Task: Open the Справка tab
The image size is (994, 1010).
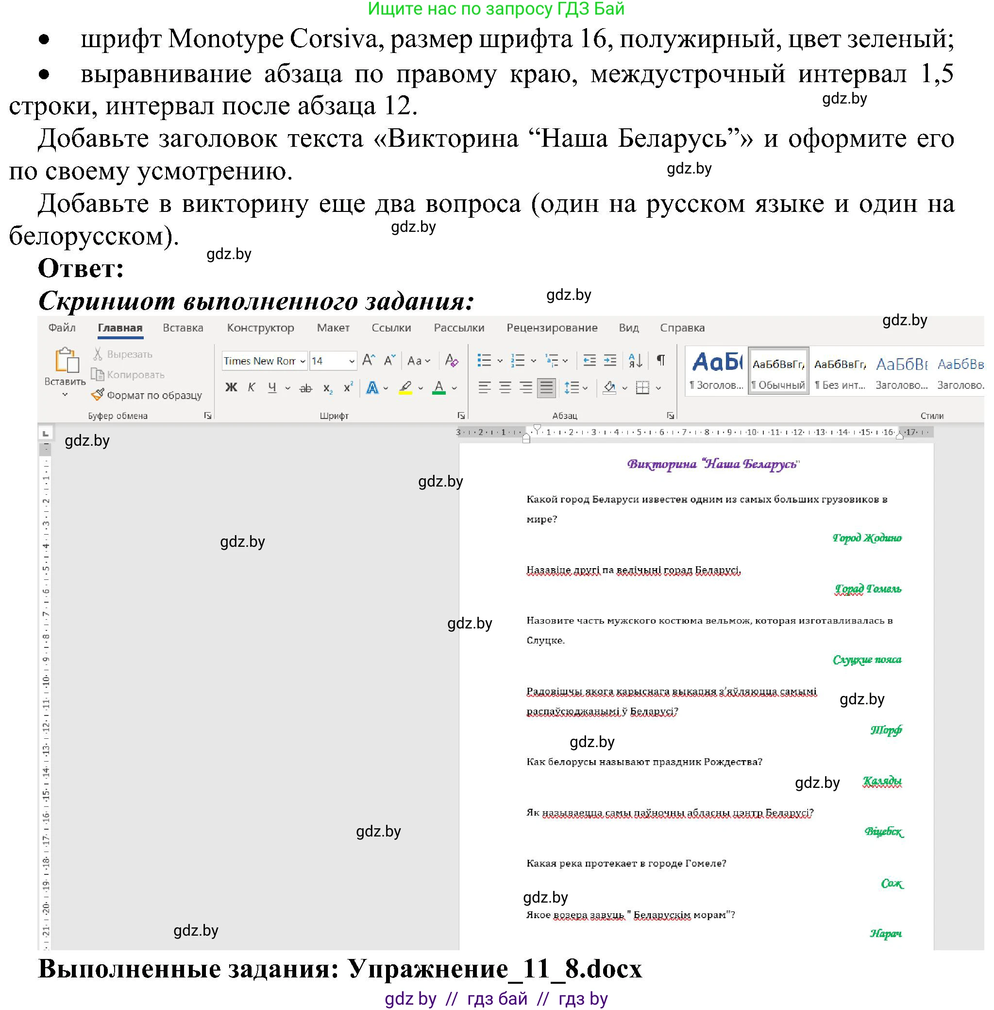Action: click(682, 328)
